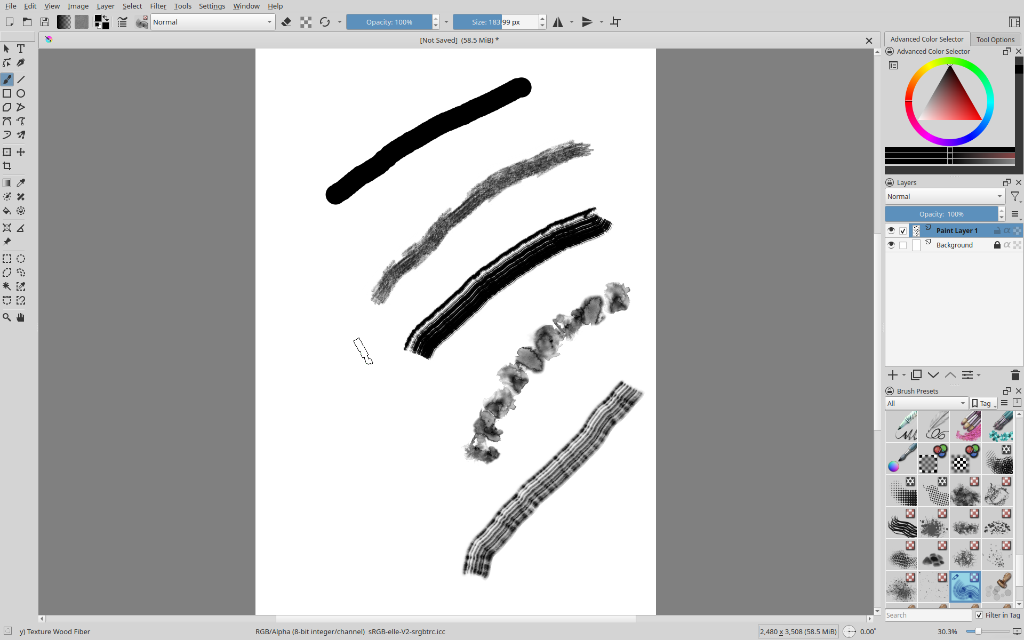Toggle eraser mode in toolbar
1024x640 pixels.
point(286,22)
